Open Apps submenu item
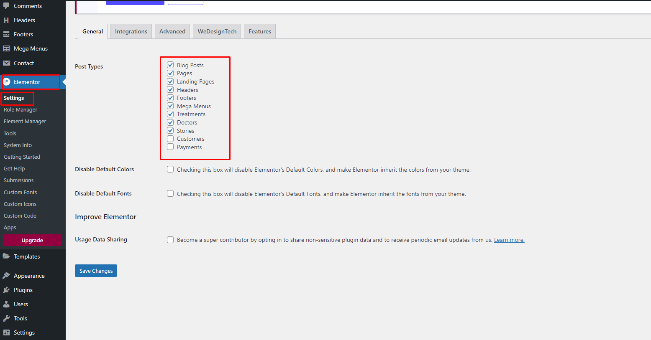 (10, 228)
